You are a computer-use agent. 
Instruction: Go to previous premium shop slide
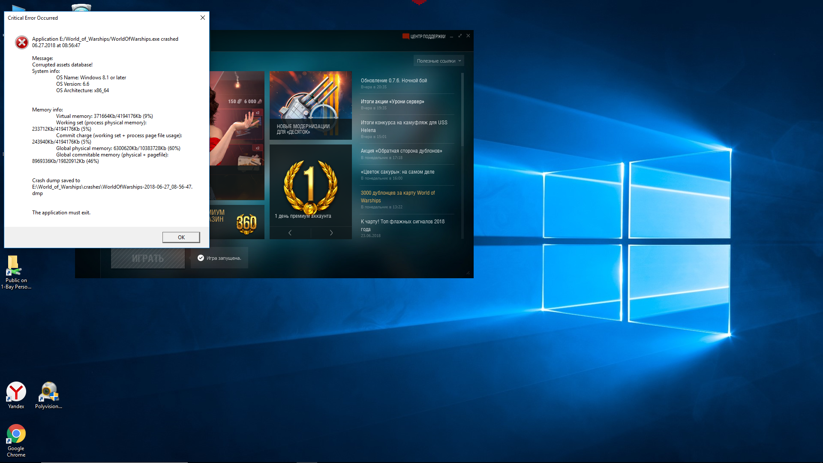tap(290, 233)
